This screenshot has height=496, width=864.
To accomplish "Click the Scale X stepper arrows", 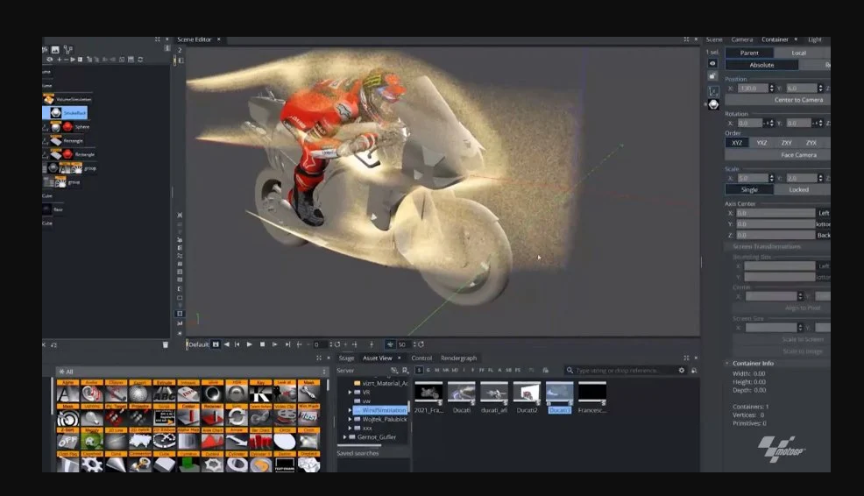I will (x=771, y=178).
